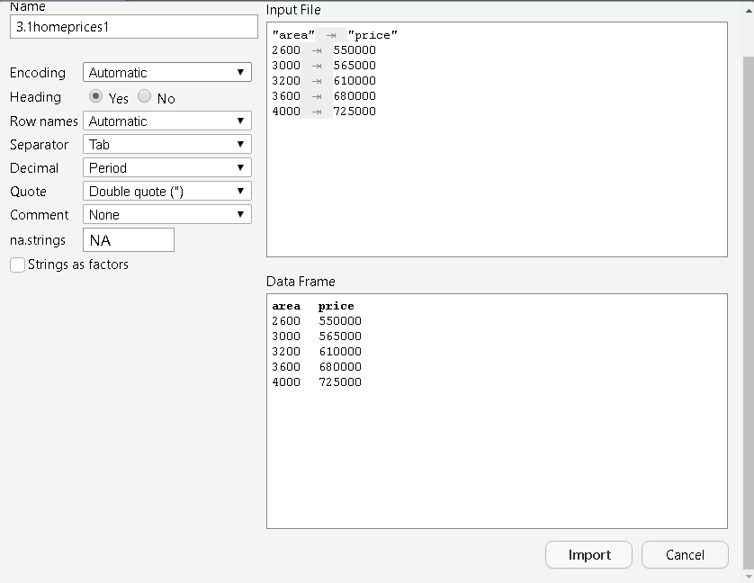Click the na.strings field containing NA
Image resolution: width=754 pixels, height=583 pixels.
[x=128, y=239]
